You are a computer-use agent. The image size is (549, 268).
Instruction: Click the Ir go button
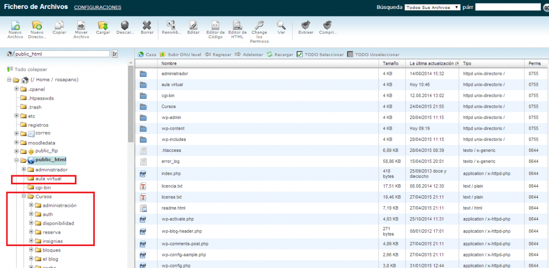coord(115,54)
